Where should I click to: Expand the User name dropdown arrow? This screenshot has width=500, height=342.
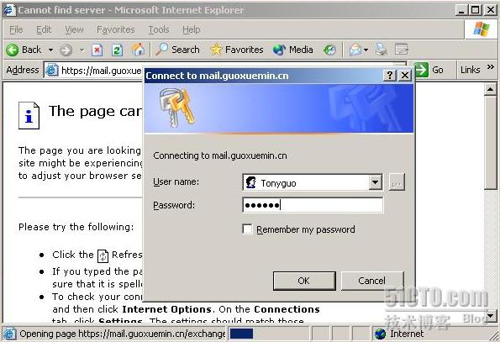tap(376, 182)
